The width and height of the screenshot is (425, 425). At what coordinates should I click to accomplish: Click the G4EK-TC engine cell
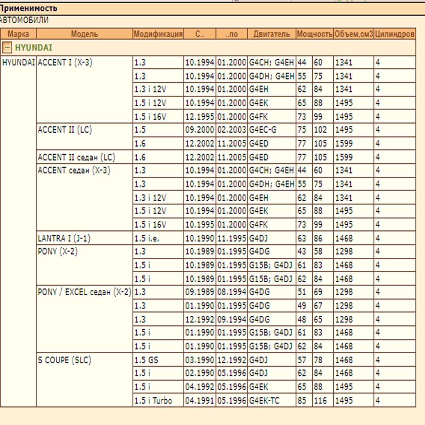(264, 401)
